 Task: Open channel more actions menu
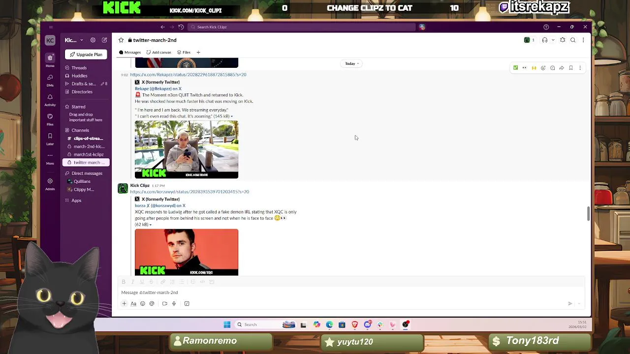583,40
